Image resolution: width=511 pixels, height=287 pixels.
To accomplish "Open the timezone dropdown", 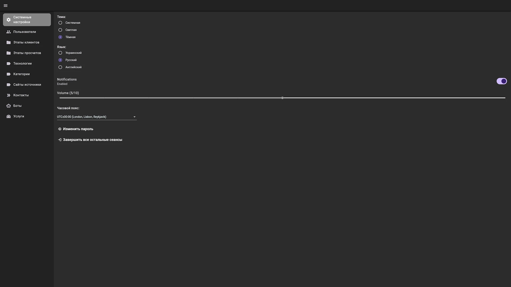I will (x=97, y=117).
